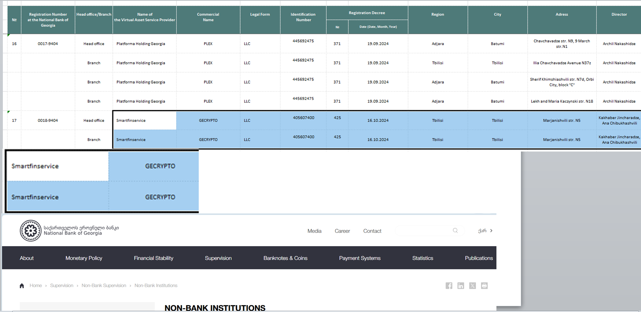Share the page on LinkedIn
The width and height of the screenshot is (641, 312).
[x=461, y=286]
